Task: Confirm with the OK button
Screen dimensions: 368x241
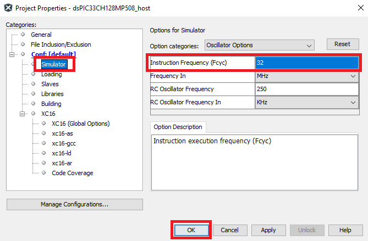Action: tap(191, 230)
